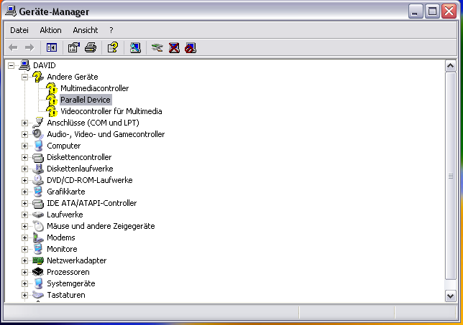Collapse the Andere Geräte category

pos(25,77)
